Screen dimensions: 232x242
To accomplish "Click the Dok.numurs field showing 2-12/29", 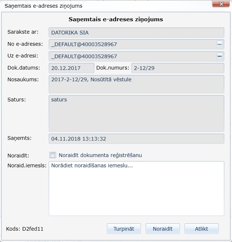I will coord(177,68).
